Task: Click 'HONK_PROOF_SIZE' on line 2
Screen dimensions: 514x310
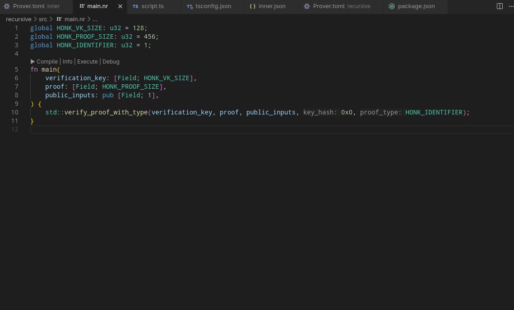Action: [x=85, y=36]
